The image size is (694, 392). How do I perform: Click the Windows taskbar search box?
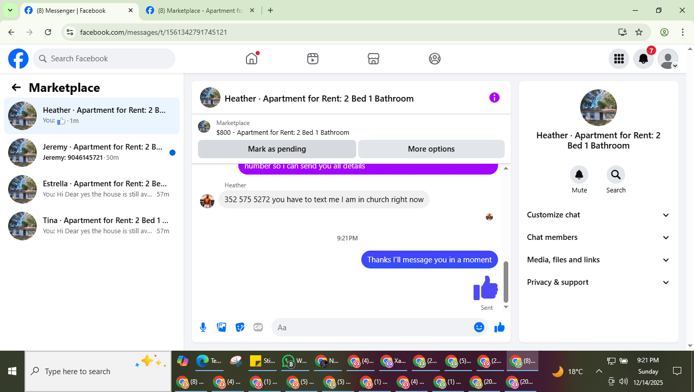98,371
